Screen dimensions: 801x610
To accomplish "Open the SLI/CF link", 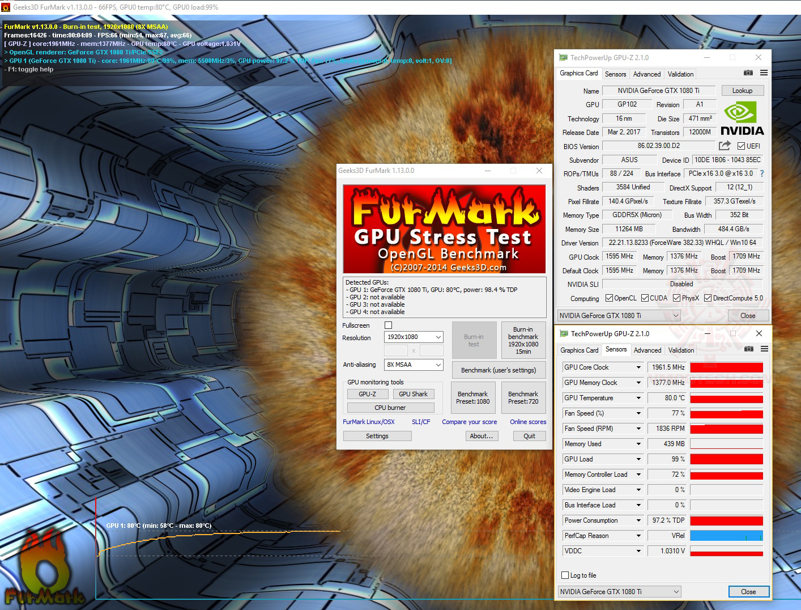I will coord(421,422).
